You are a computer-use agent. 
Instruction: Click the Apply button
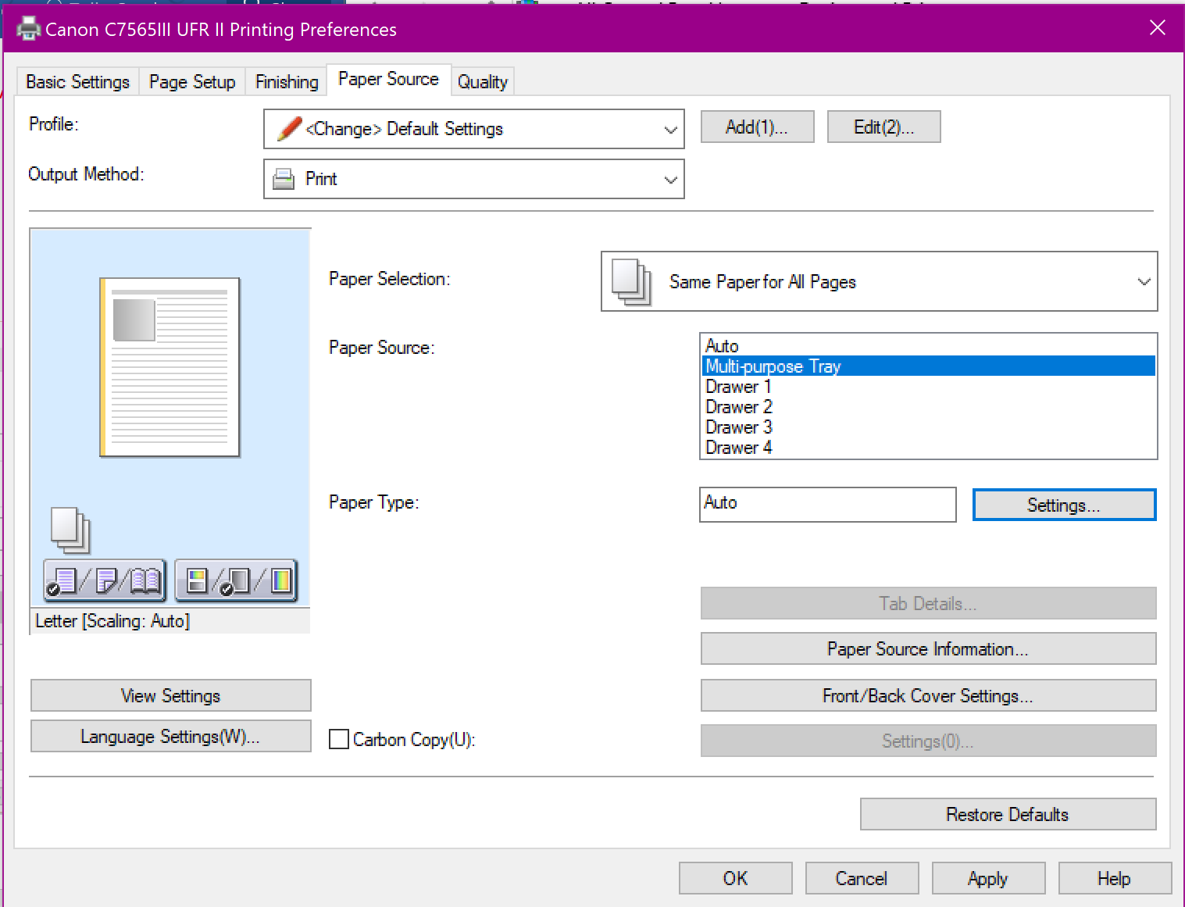988,878
